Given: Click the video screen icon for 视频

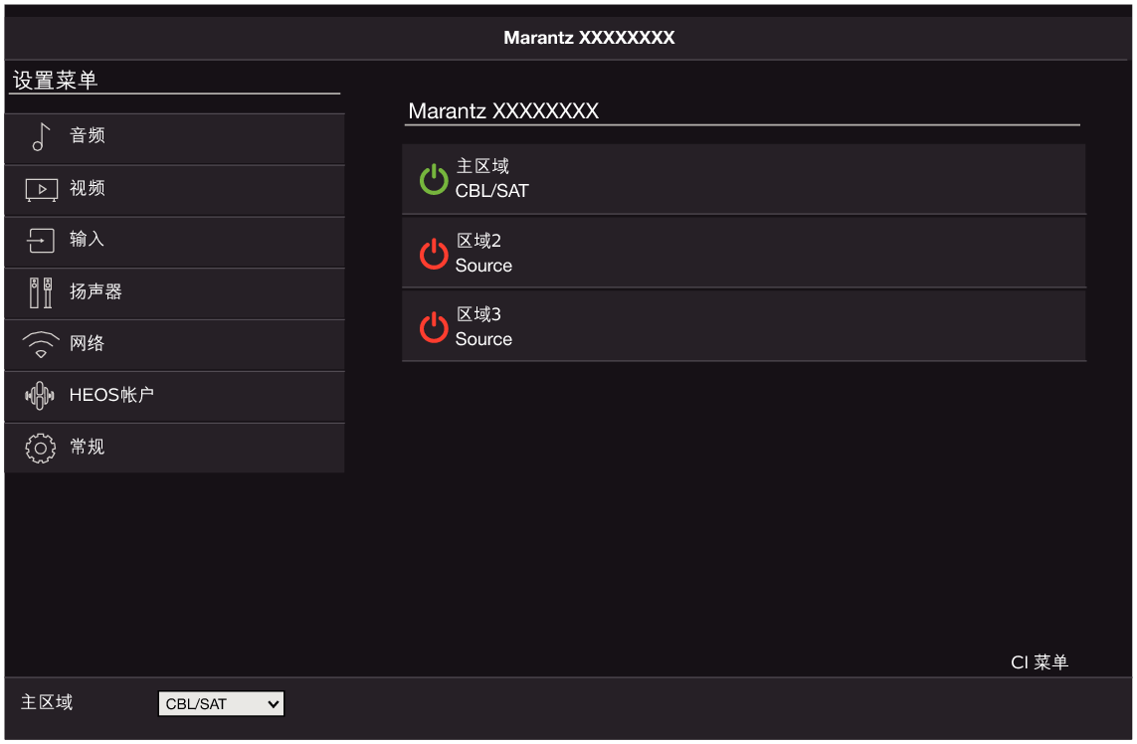Looking at the screenshot, I should point(42,189).
